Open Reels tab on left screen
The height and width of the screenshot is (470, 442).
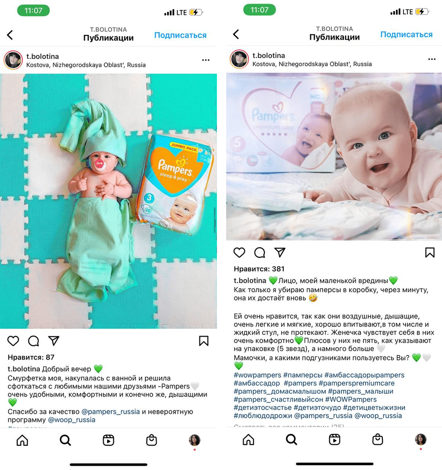click(x=108, y=440)
